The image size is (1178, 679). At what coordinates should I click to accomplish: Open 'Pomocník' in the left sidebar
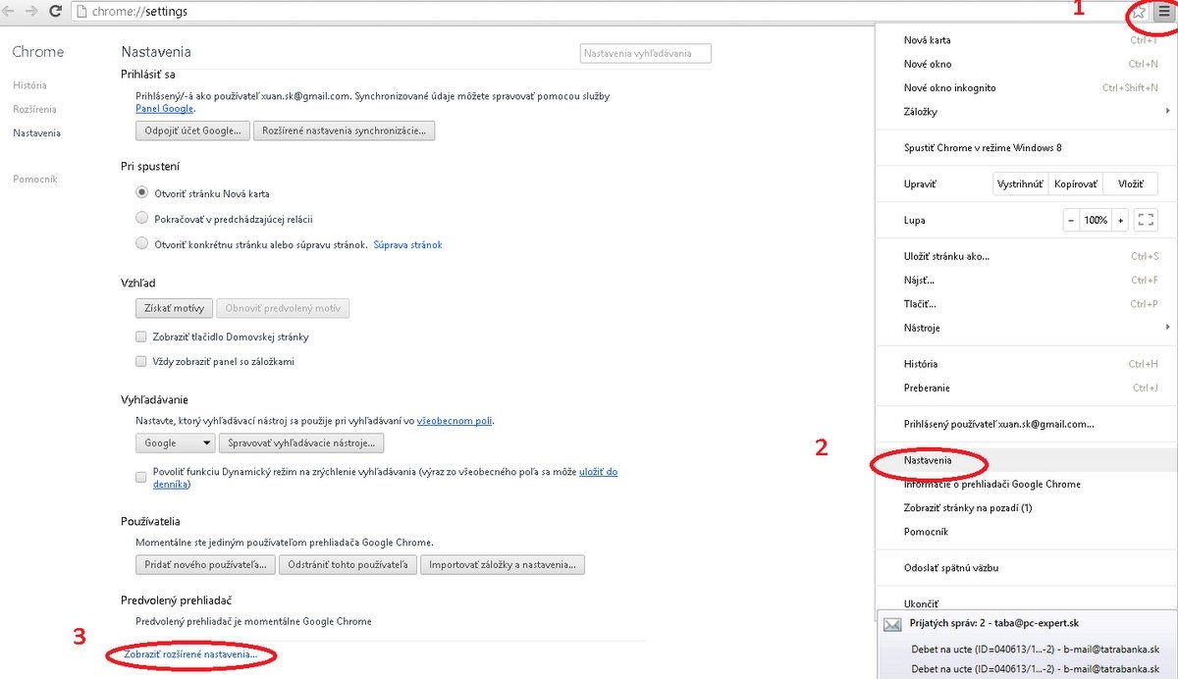click(x=35, y=180)
